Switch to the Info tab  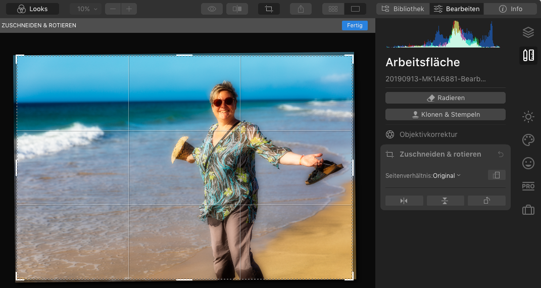(x=510, y=9)
